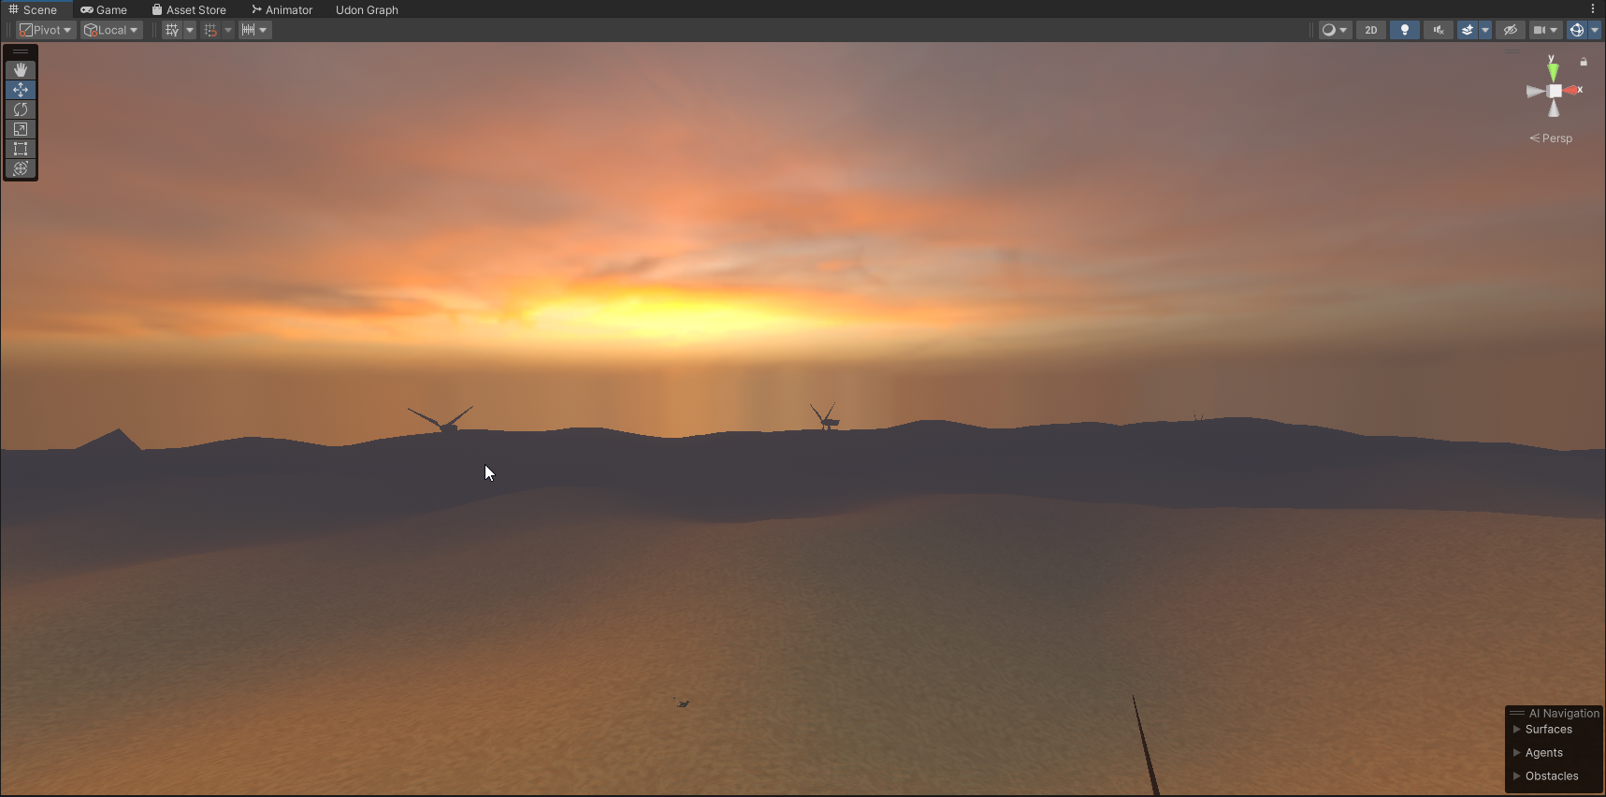1606x797 pixels.
Task: Toggle the scene gizmo rotation lock
Action: [x=1584, y=62]
